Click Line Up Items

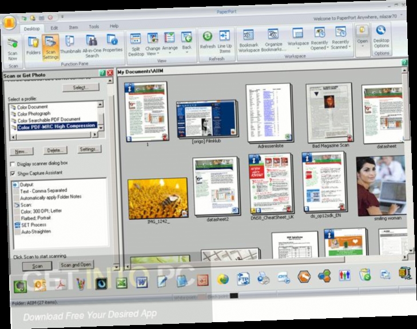[225, 42]
